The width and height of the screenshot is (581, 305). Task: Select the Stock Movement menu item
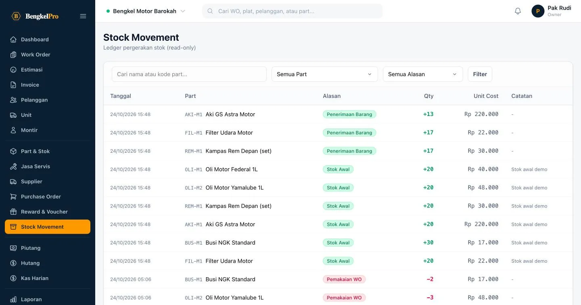[x=48, y=227]
